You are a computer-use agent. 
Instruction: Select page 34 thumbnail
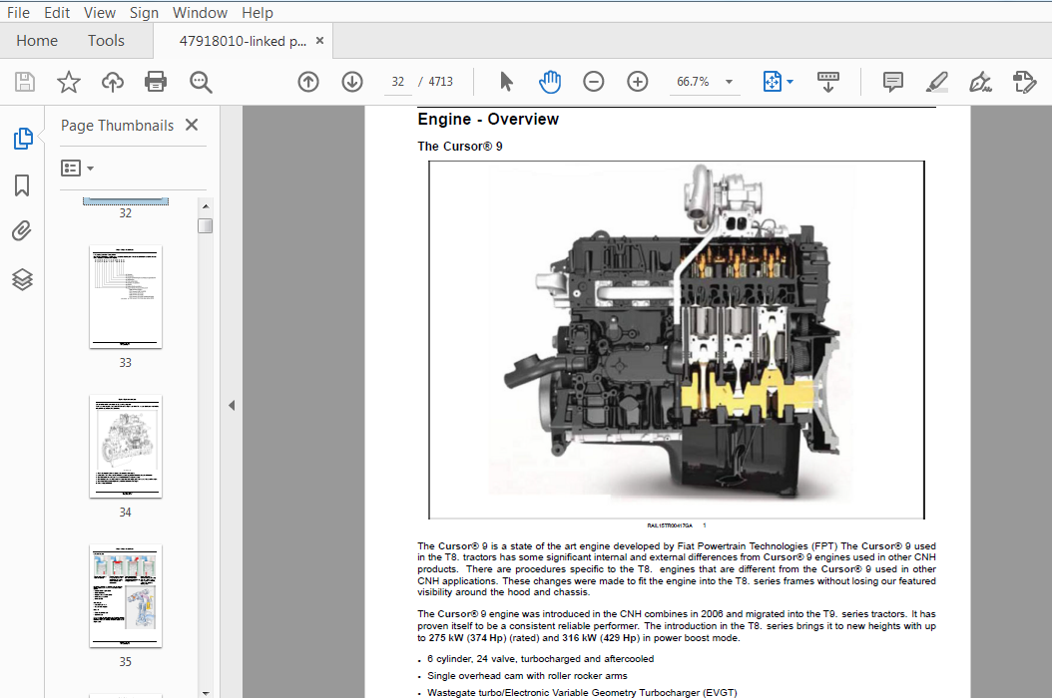[x=126, y=447]
